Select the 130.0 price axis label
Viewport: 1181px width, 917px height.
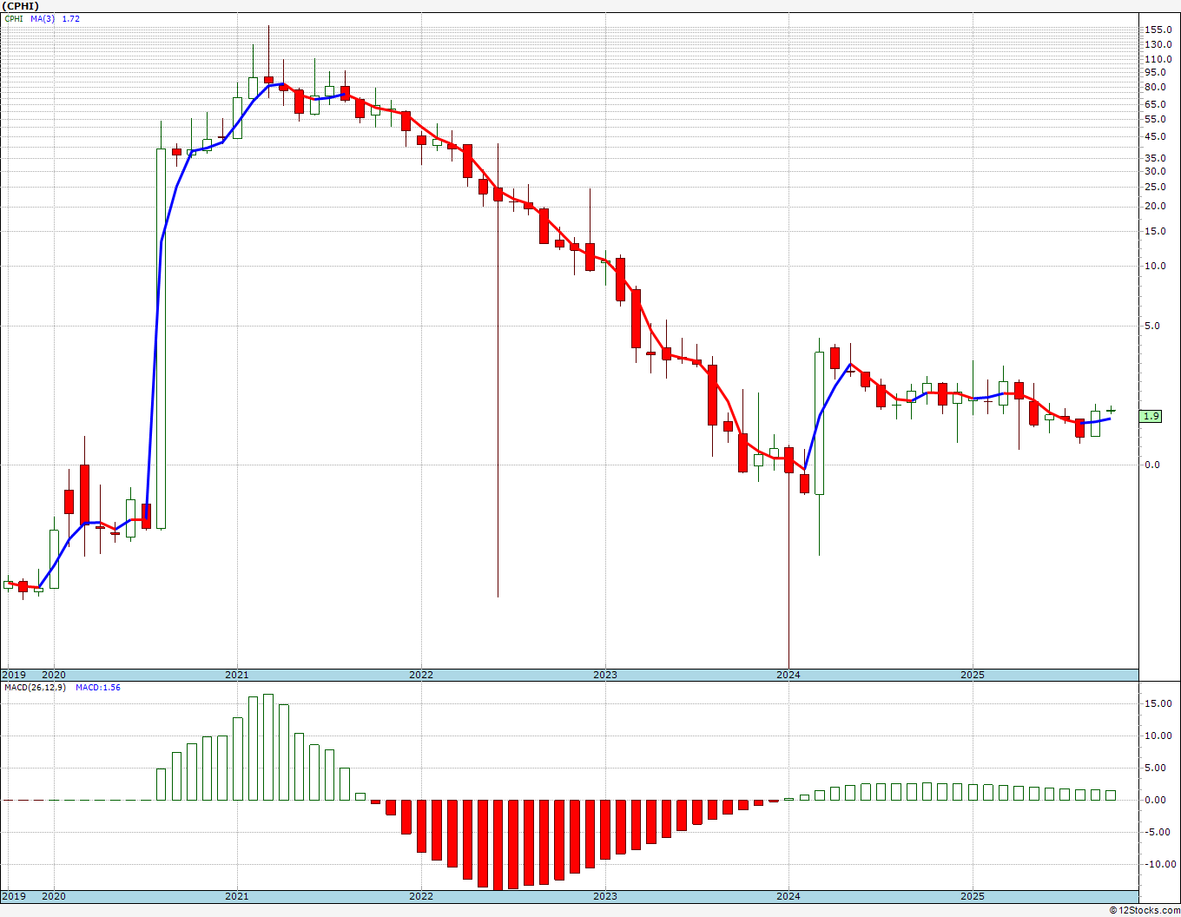coord(1158,44)
